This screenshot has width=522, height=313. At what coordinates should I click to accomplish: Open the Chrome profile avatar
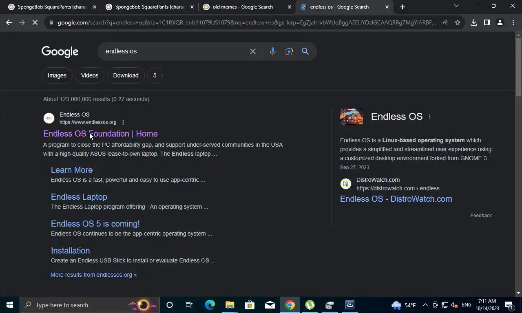[x=500, y=23]
